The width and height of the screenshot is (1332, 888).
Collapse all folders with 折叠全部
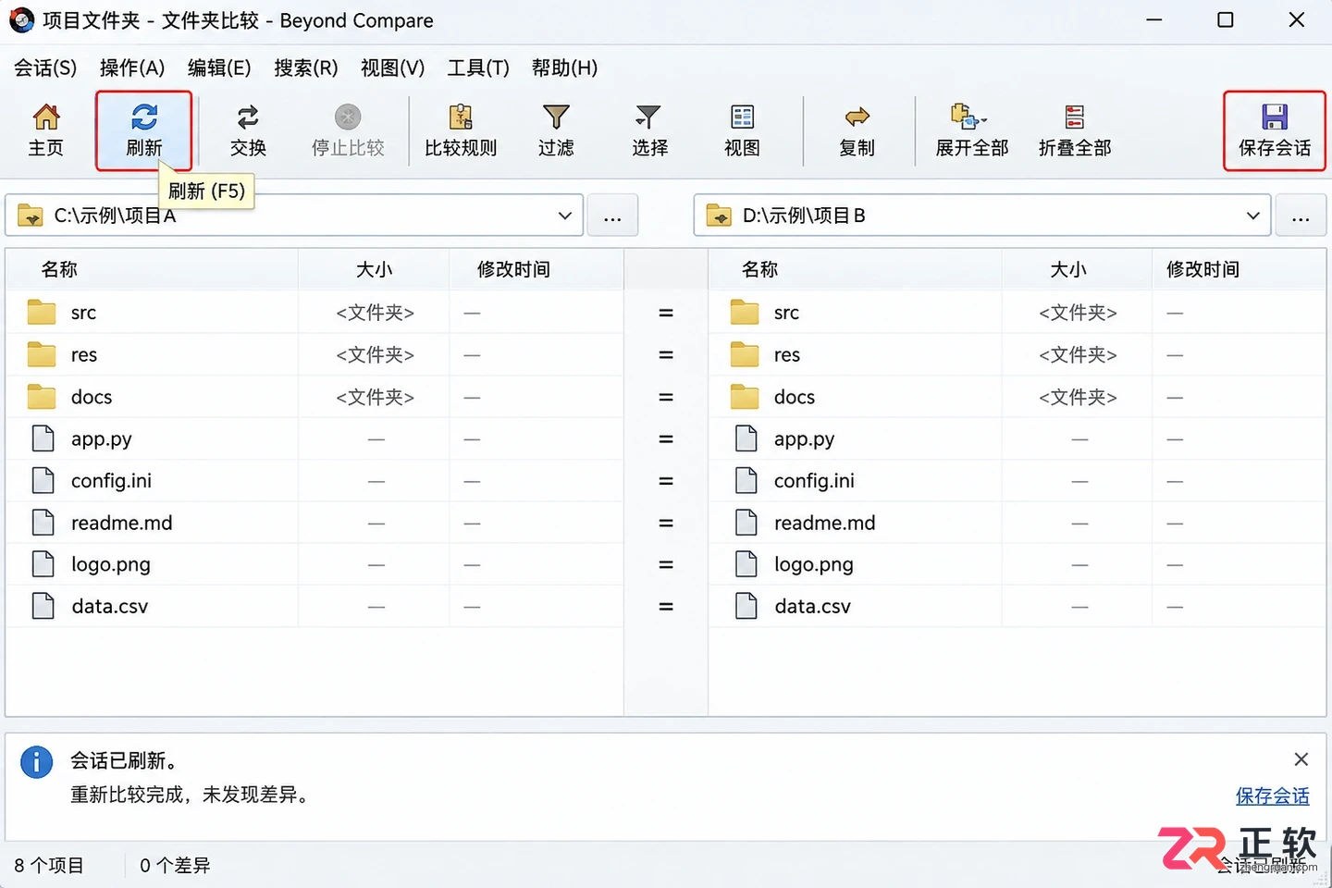[x=1075, y=130]
